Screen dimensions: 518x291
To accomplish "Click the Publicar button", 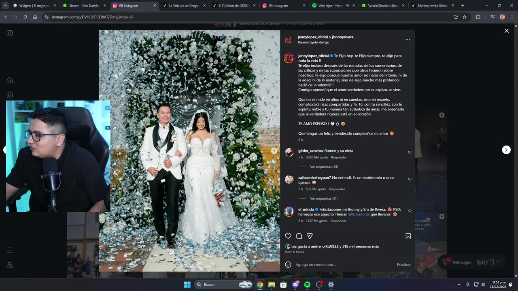I will (404, 265).
